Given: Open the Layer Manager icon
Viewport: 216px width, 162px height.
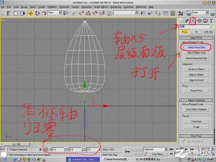Looking at the screenshot, I should [x=158, y=13].
